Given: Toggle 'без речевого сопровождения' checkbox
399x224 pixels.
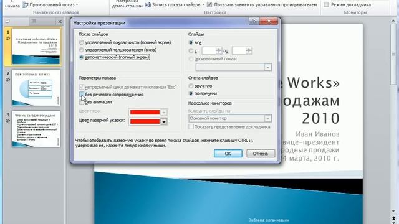Looking at the screenshot, I should pyautogui.click(x=82, y=95).
